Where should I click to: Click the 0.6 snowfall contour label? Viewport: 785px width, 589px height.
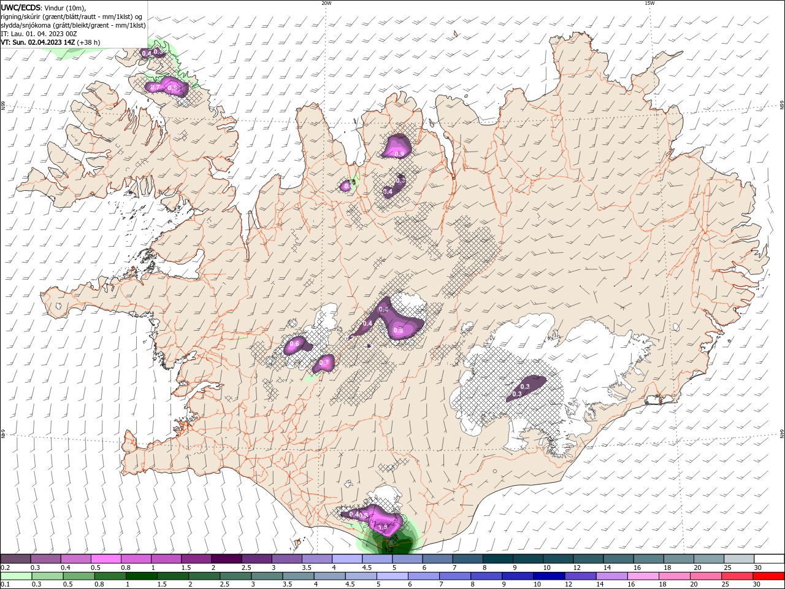click(x=294, y=344)
